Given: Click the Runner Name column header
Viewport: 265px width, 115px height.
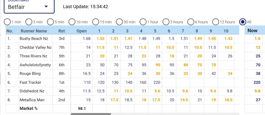Looking at the screenshot, I should 33,31.
